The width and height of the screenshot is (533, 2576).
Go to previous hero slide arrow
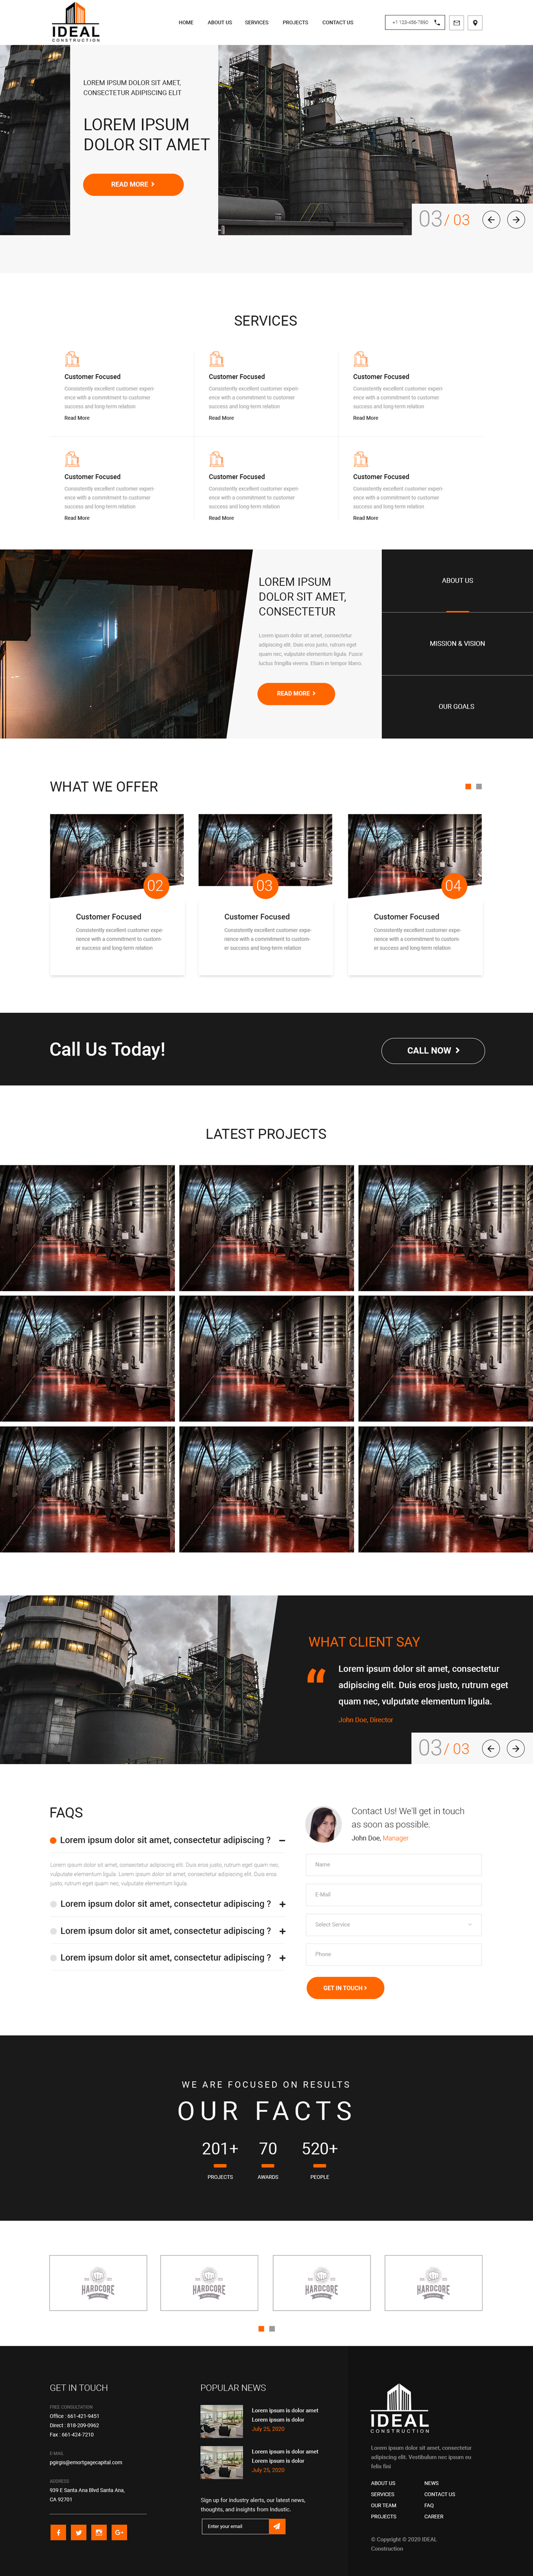491,220
